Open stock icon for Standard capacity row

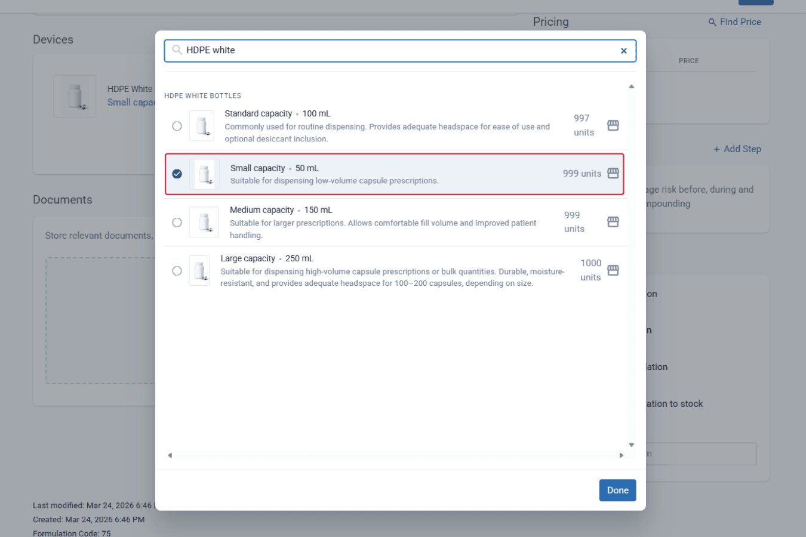pyautogui.click(x=613, y=125)
